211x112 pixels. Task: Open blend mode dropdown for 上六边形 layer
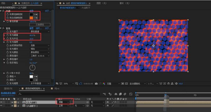tap(64, 102)
